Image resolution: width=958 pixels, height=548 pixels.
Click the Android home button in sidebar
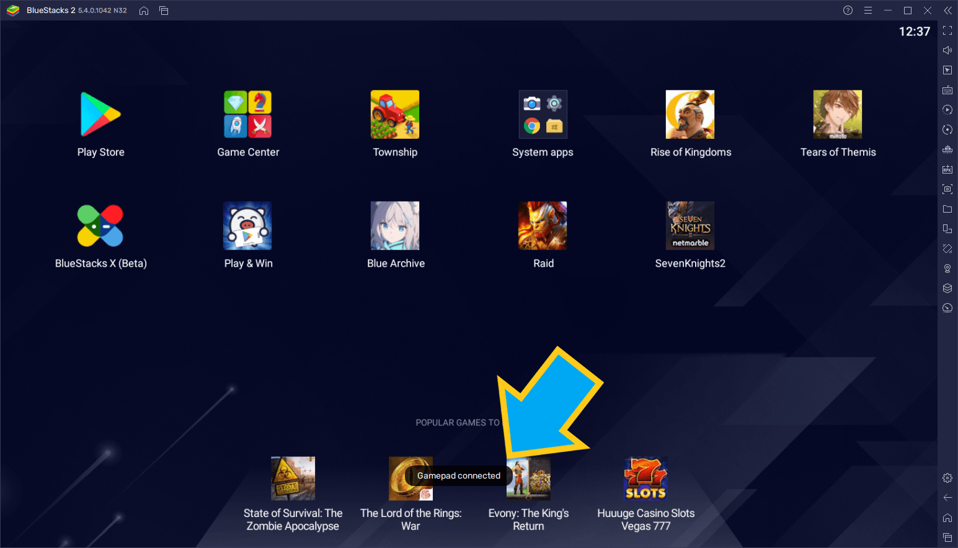947,518
